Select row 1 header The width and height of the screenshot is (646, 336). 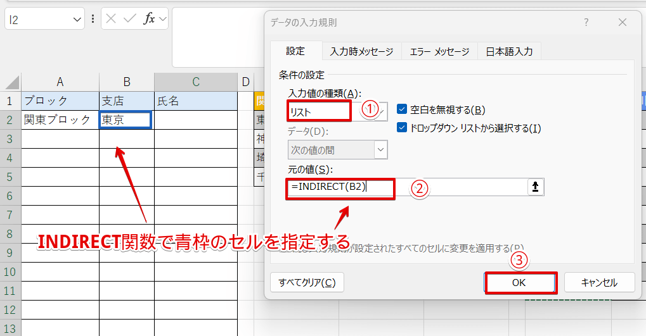point(10,101)
